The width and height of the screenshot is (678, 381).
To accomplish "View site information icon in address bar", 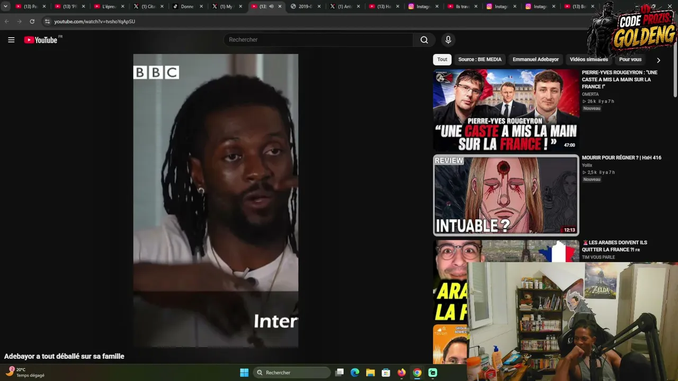I will [x=47, y=22].
